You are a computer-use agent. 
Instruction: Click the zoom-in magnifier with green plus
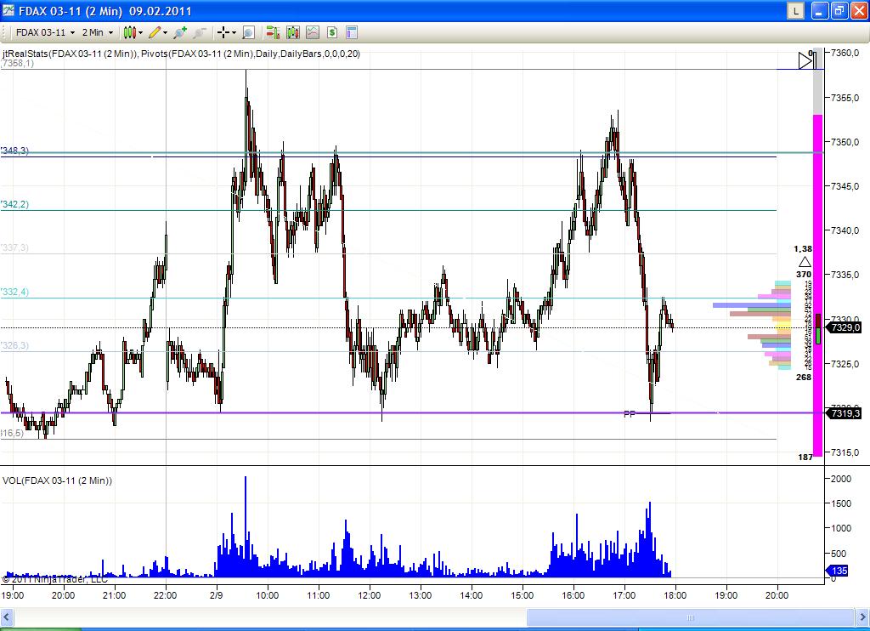pyautogui.click(x=178, y=32)
